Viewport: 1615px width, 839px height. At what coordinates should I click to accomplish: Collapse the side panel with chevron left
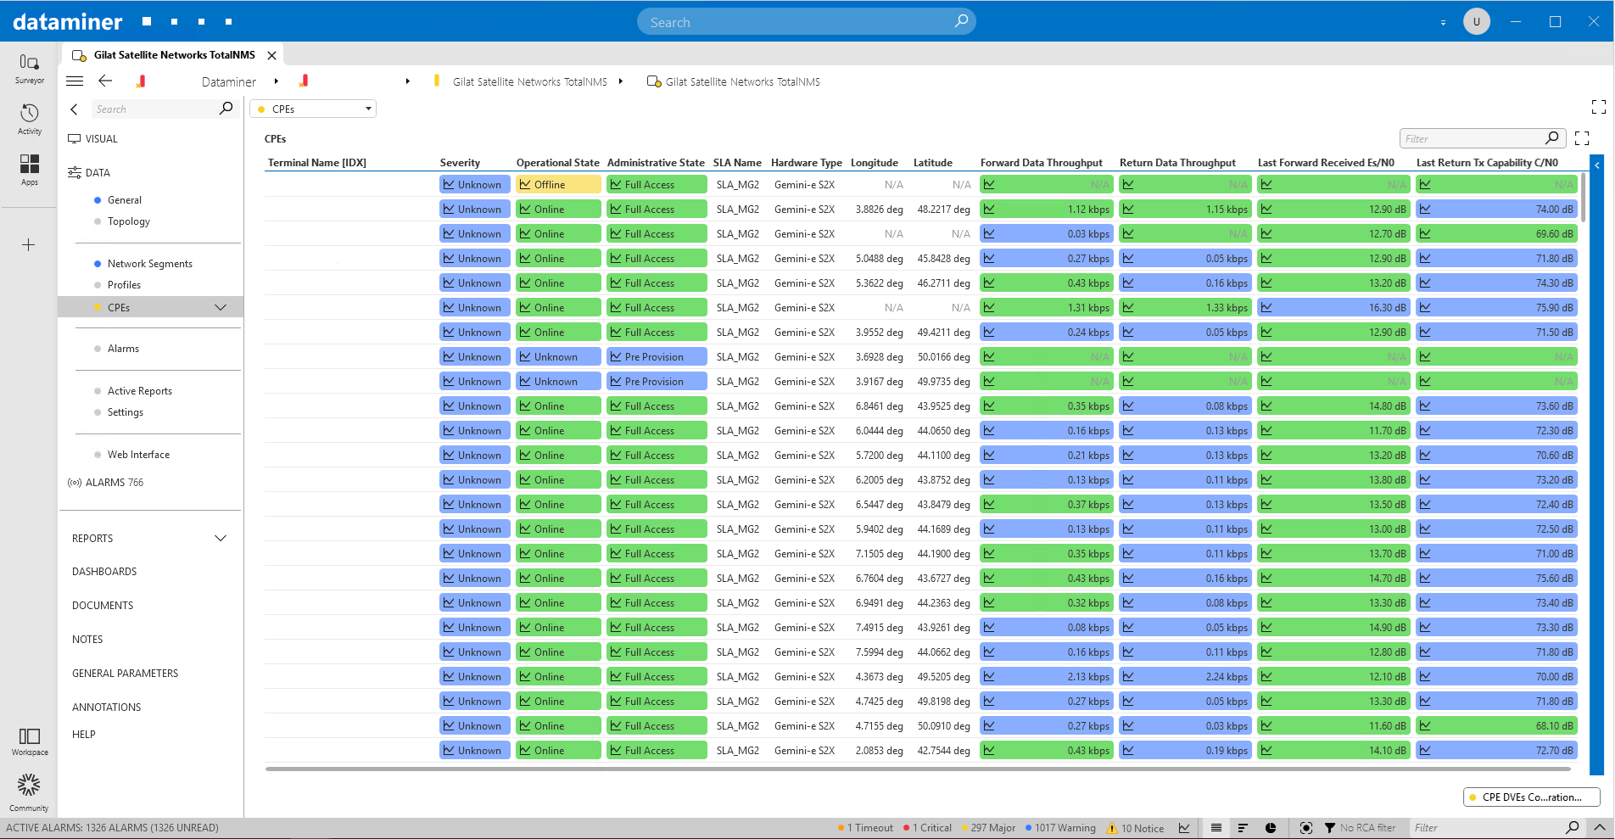click(x=74, y=109)
